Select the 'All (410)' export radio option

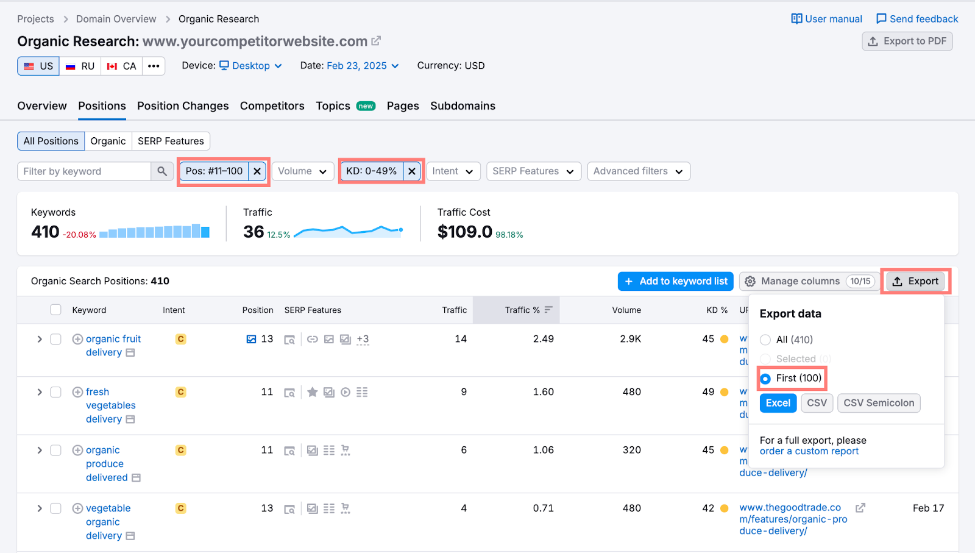[765, 340]
